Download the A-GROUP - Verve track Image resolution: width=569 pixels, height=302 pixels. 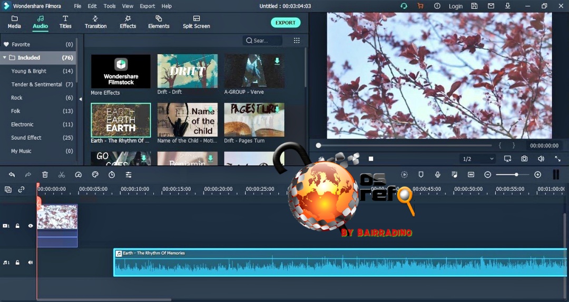pos(277,61)
